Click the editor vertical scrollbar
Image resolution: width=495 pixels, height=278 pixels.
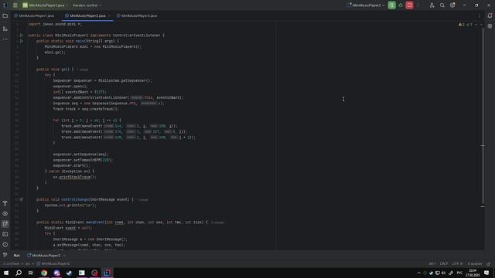pos(483,117)
